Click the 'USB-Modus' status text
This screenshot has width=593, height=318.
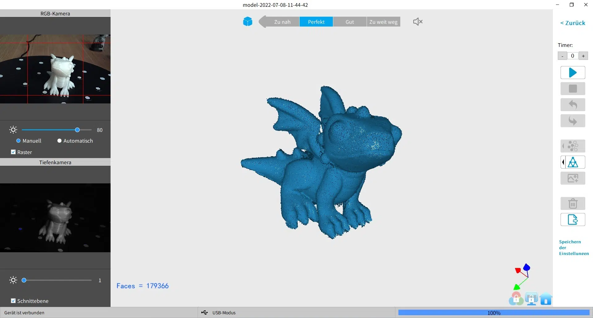224,313
